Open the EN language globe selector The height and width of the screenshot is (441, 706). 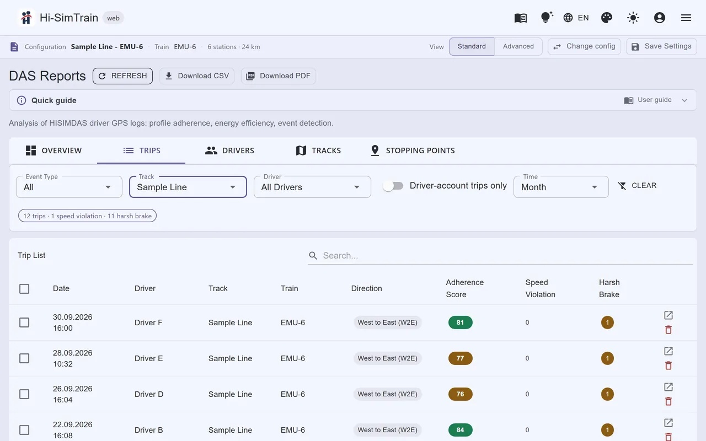pos(576,18)
